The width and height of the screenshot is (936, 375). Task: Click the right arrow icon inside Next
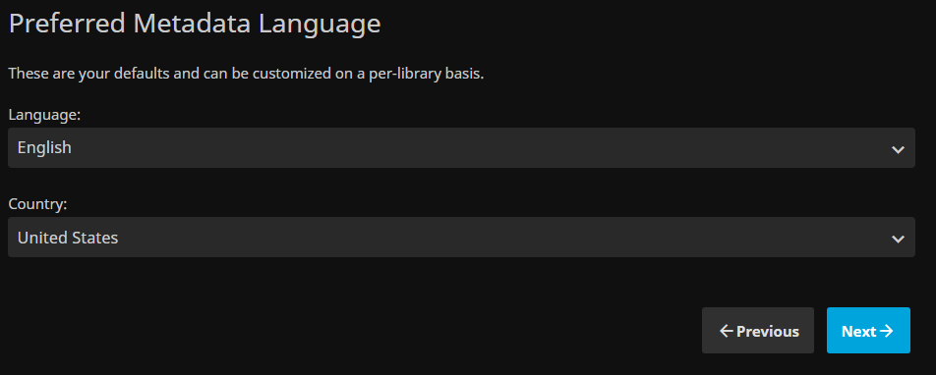[x=887, y=331]
